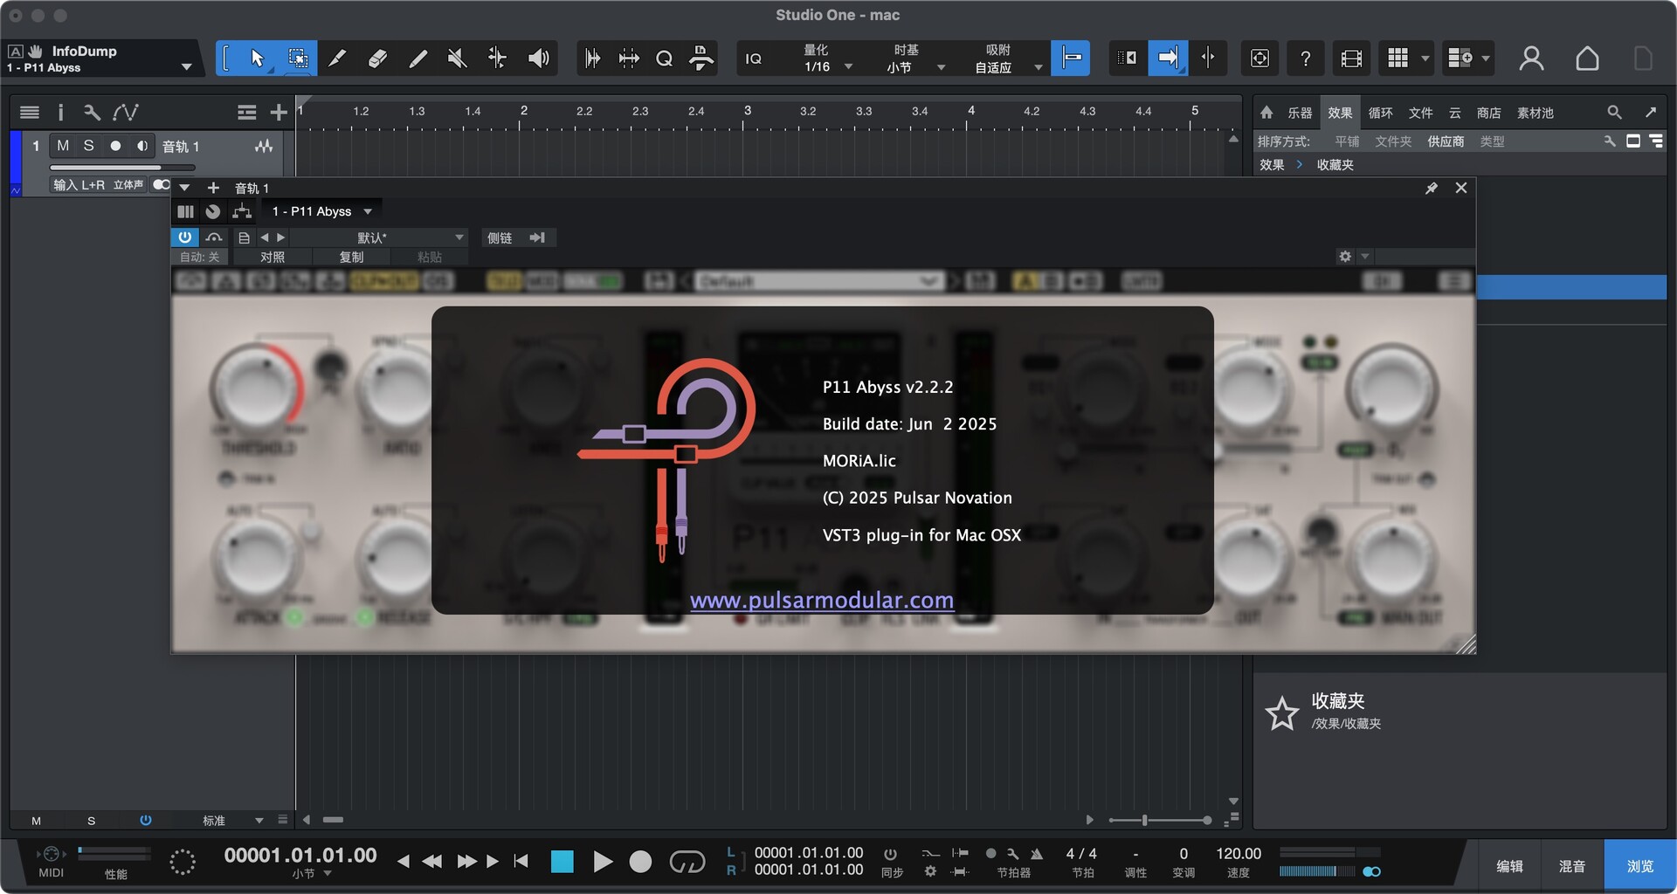Viewport: 1677px width, 894px height.
Task: Select the Bend tool
Action: coord(497,58)
